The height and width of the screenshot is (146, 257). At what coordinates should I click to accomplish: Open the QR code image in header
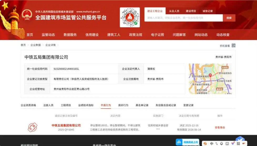coord(130,17)
